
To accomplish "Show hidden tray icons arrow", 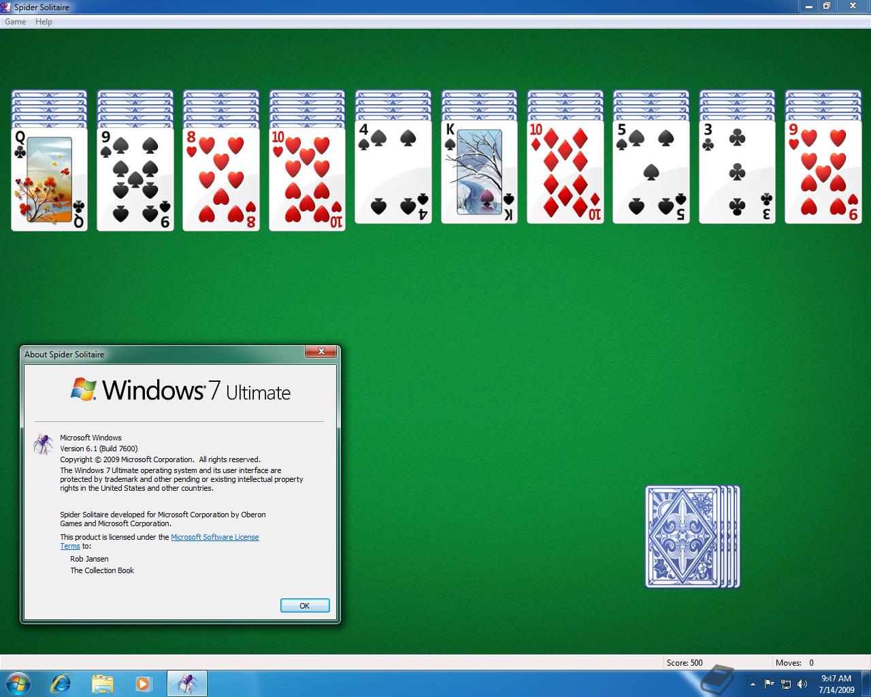I will click(753, 683).
